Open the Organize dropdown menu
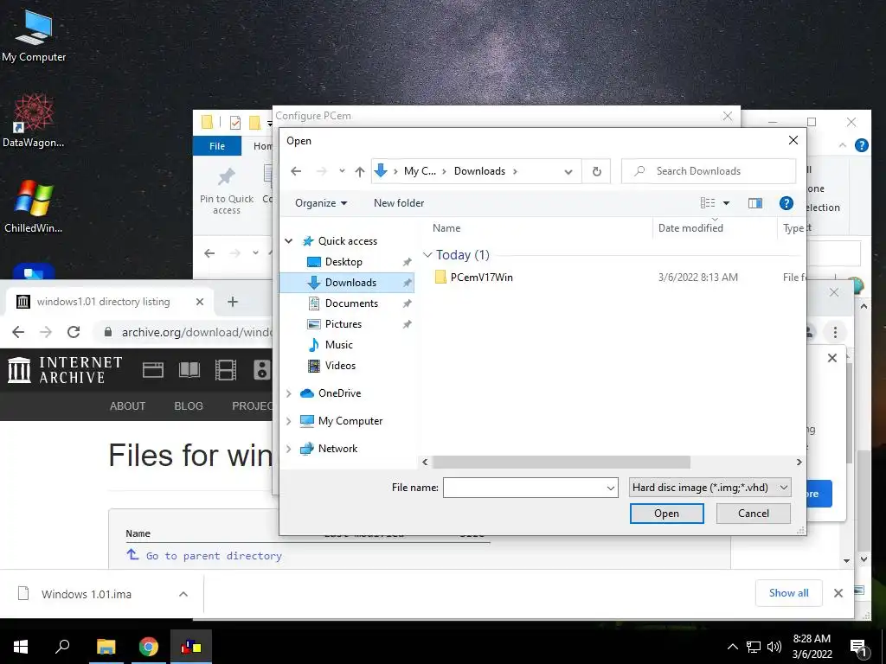Viewport: 886px width, 664px height. point(320,203)
